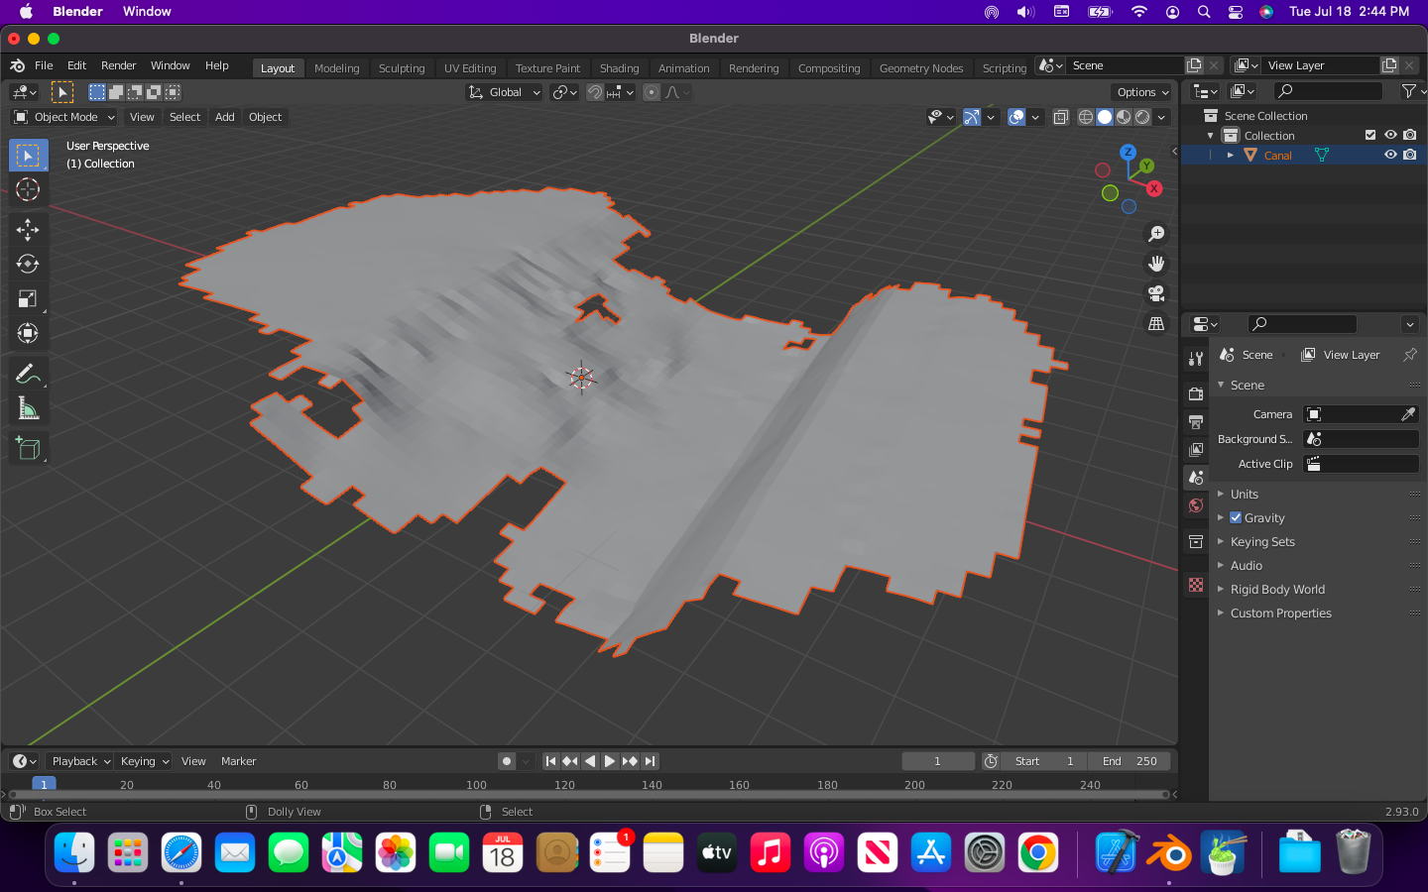This screenshot has width=1428, height=892.
Task: Open the Render properties tab
Action: coord(1196,394)
